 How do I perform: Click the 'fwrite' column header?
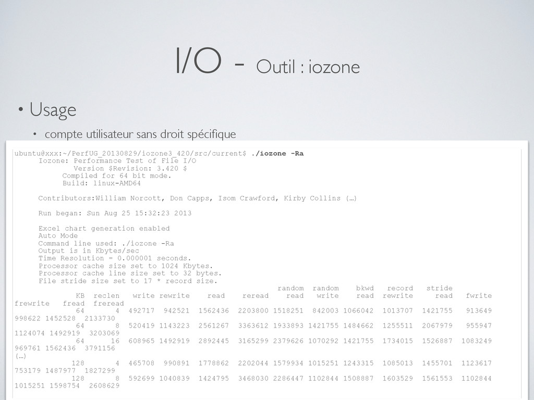click(x=479, y=296)
